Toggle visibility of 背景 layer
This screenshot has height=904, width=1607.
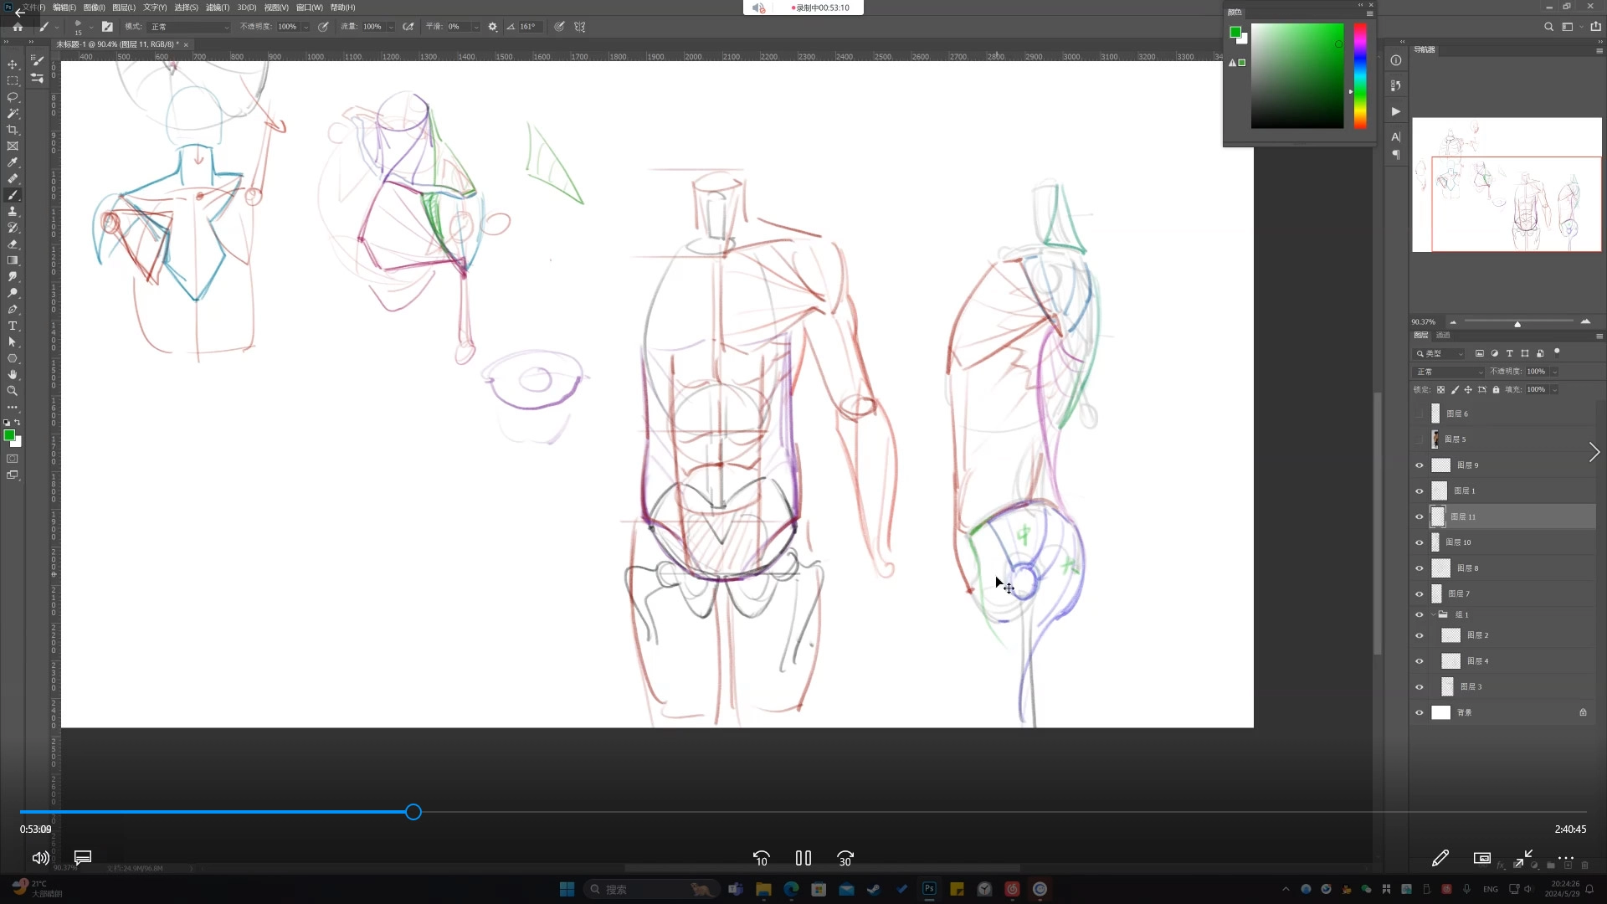1419,713
